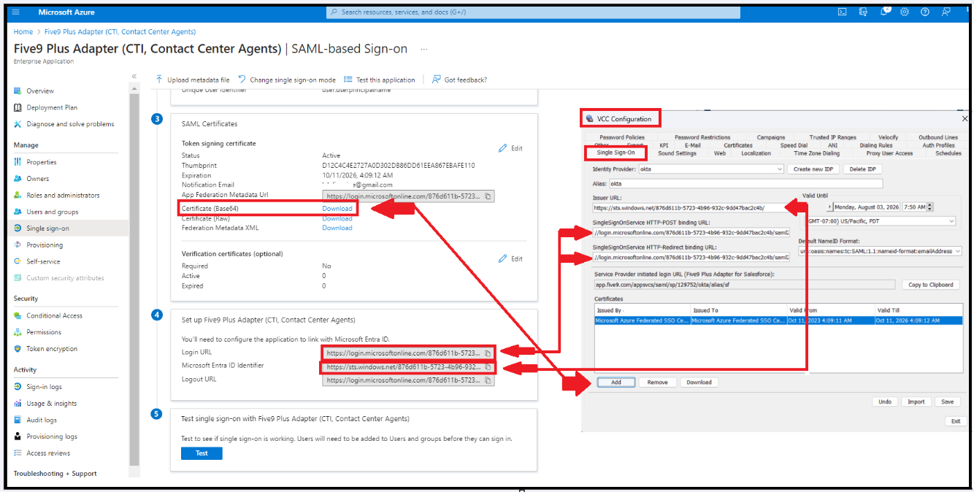Click Change single sign-on mode
The height and width of the screenshot is (492, 974).
click(x=287, y=80)
